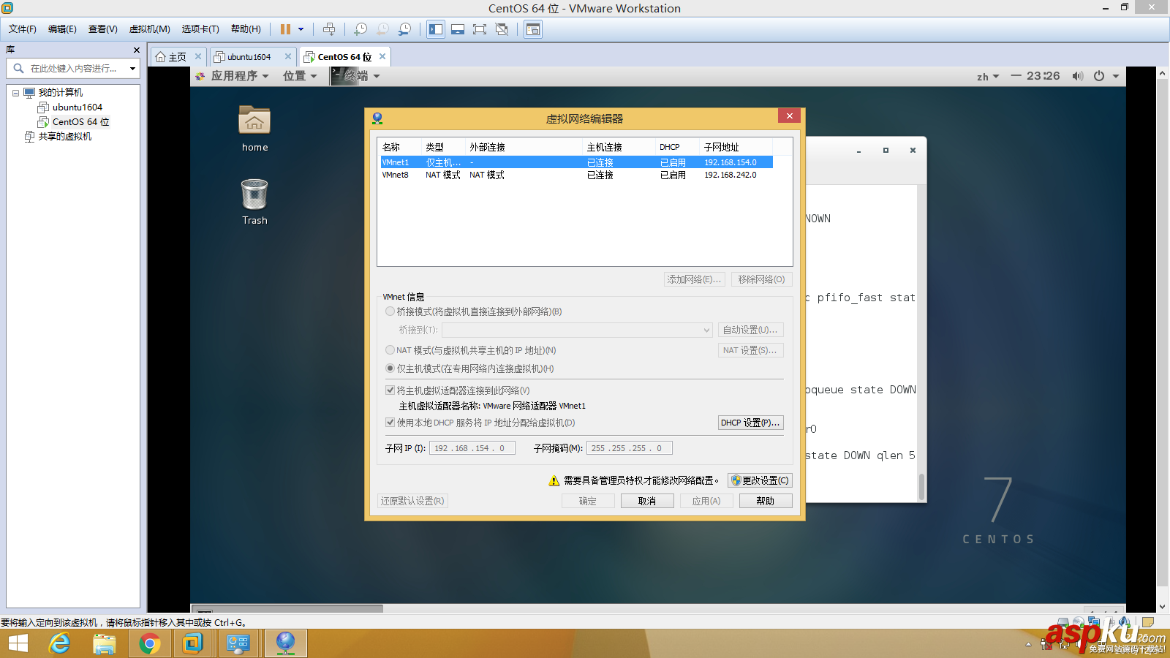The width and height of the screenshot is (1170, 658).
Task: Open the 虚拟机(M) menu
Action: click(149, 29)
